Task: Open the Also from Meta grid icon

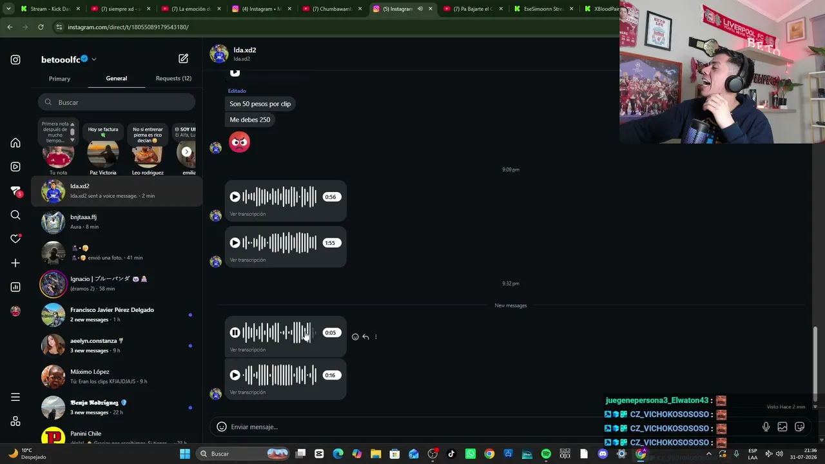Action: [15, 421]
